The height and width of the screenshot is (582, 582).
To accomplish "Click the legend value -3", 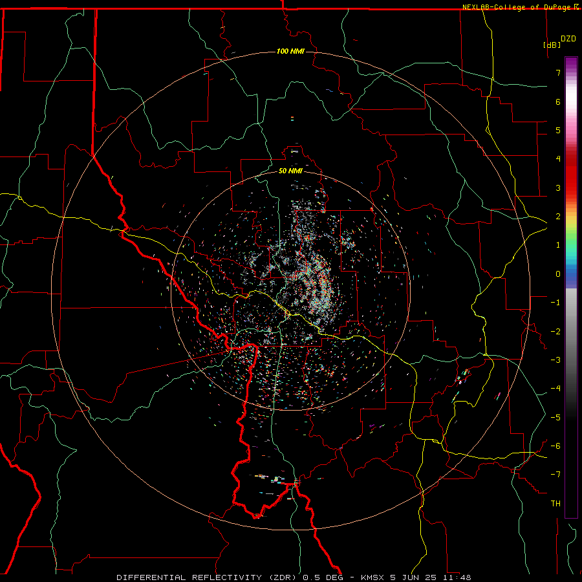I will (x=555, y=360).
